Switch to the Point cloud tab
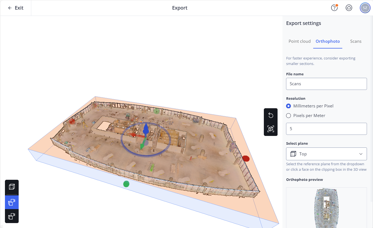373x228 pixels. coord(299,41)
